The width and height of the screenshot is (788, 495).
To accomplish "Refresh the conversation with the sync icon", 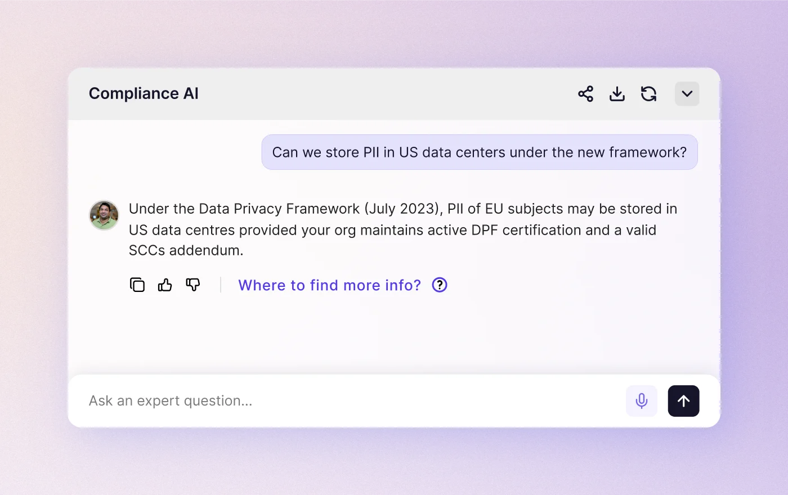I will point(648,94).
